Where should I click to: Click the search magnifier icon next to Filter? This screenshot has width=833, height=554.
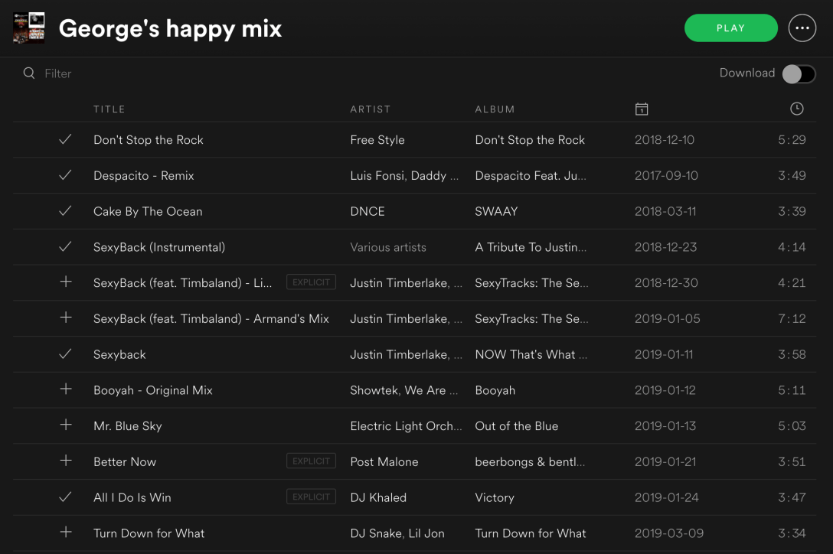click(x=29, y=73)
